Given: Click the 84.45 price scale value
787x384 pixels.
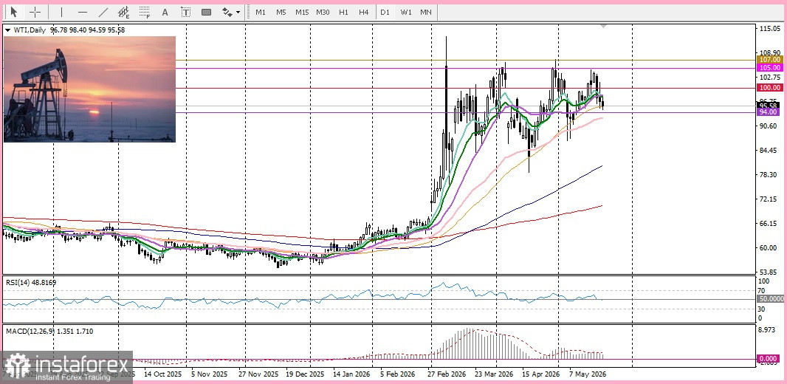Looking at the screenshot, I should pyautogui.click(x=769, y=151).
